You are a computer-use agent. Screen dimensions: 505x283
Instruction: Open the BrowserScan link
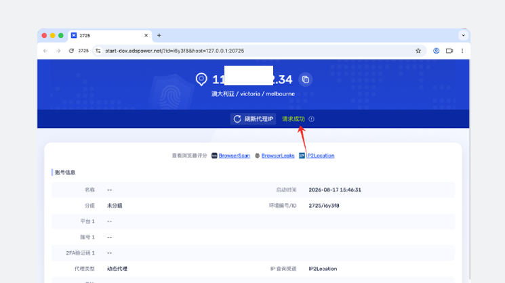pyautogui.click(x=234, y=156)
